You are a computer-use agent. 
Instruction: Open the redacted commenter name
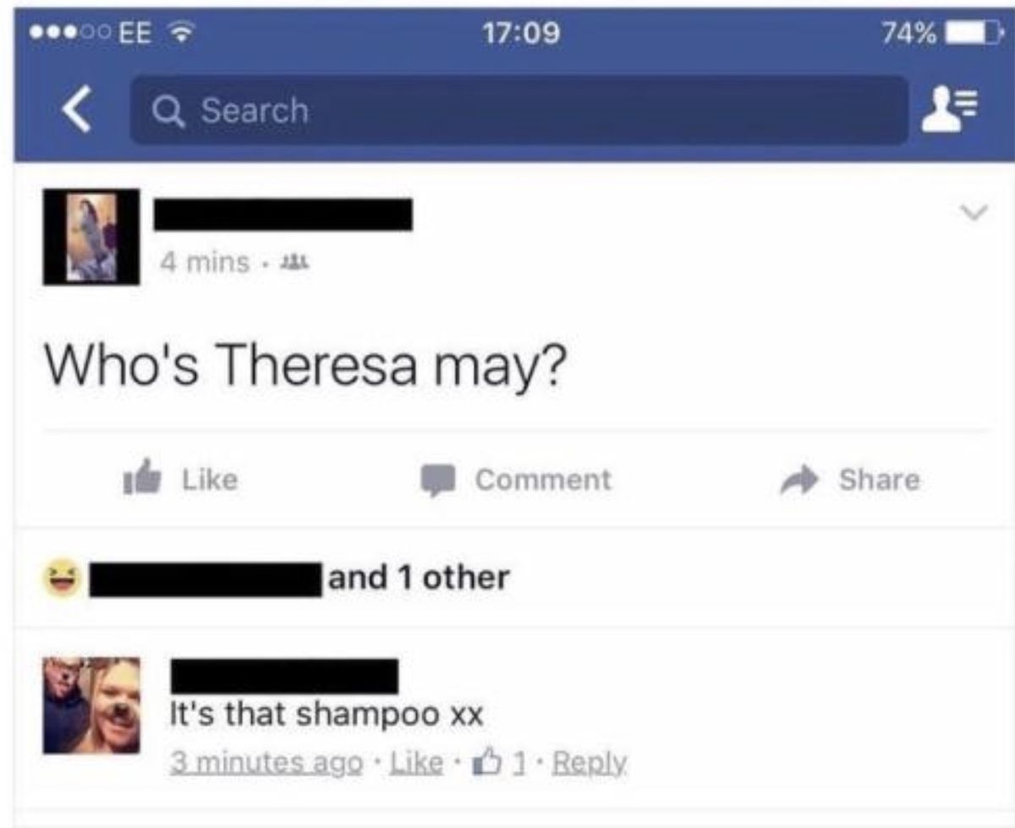coord(285,677)
